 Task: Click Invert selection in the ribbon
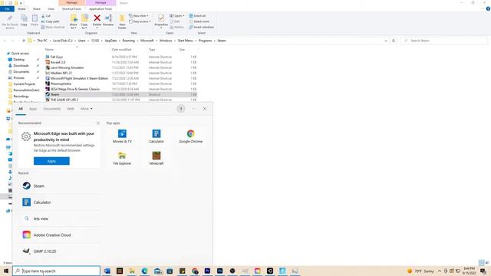coord(201,27)
